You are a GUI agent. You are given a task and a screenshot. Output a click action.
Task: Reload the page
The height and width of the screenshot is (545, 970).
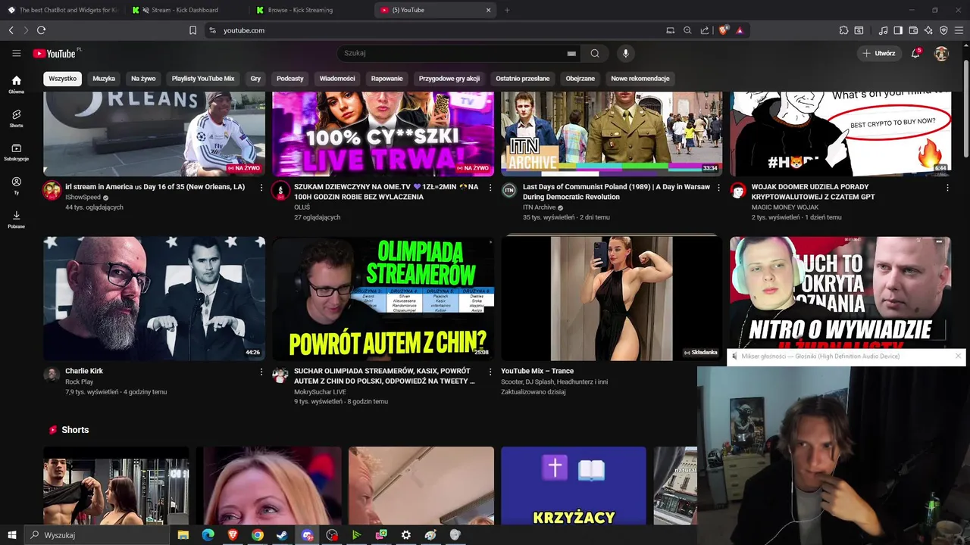[x=41, y=30]
